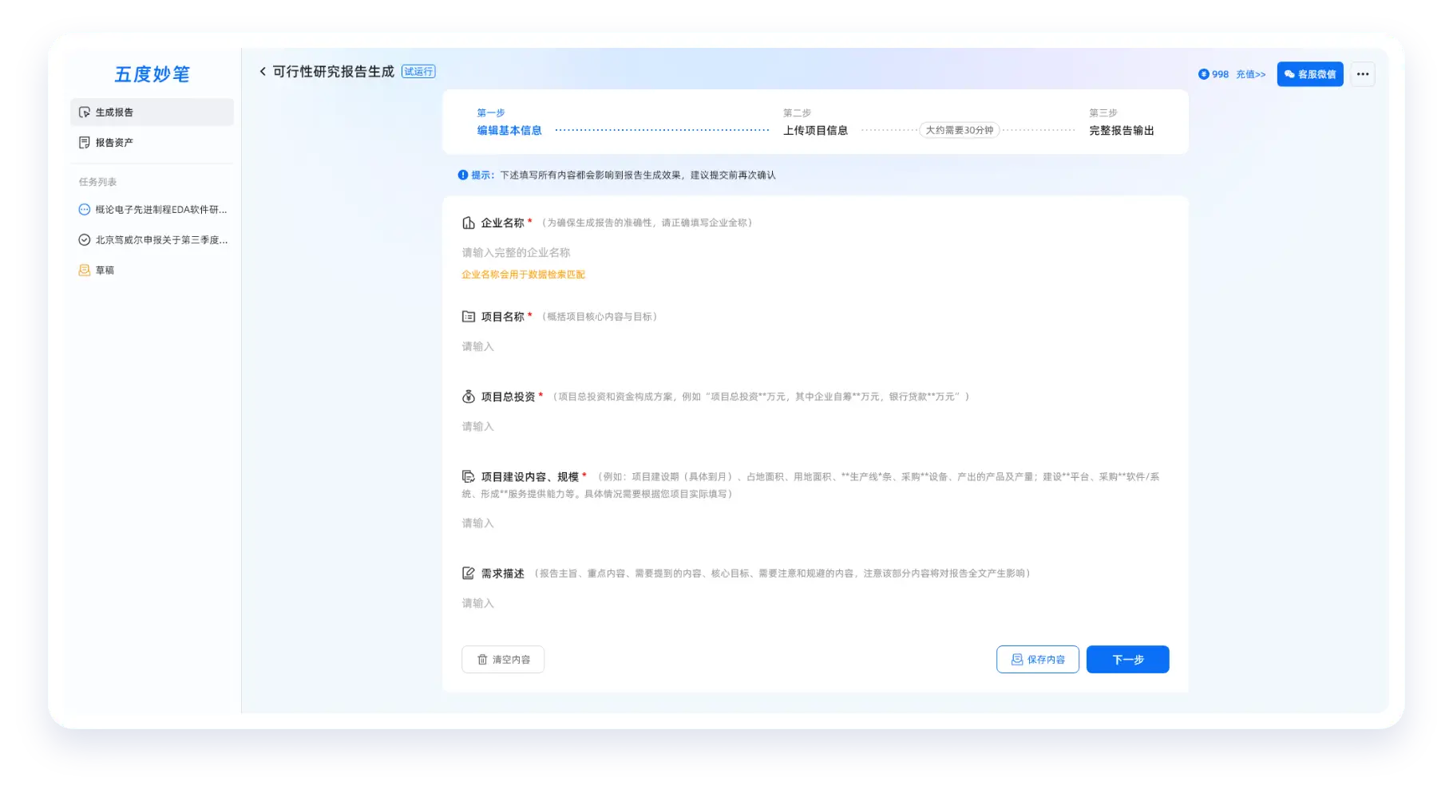Click the in-progress icon beside 概论电子先进制程EDA软件研 task
Screen dimensions: 1453x793
84,210
